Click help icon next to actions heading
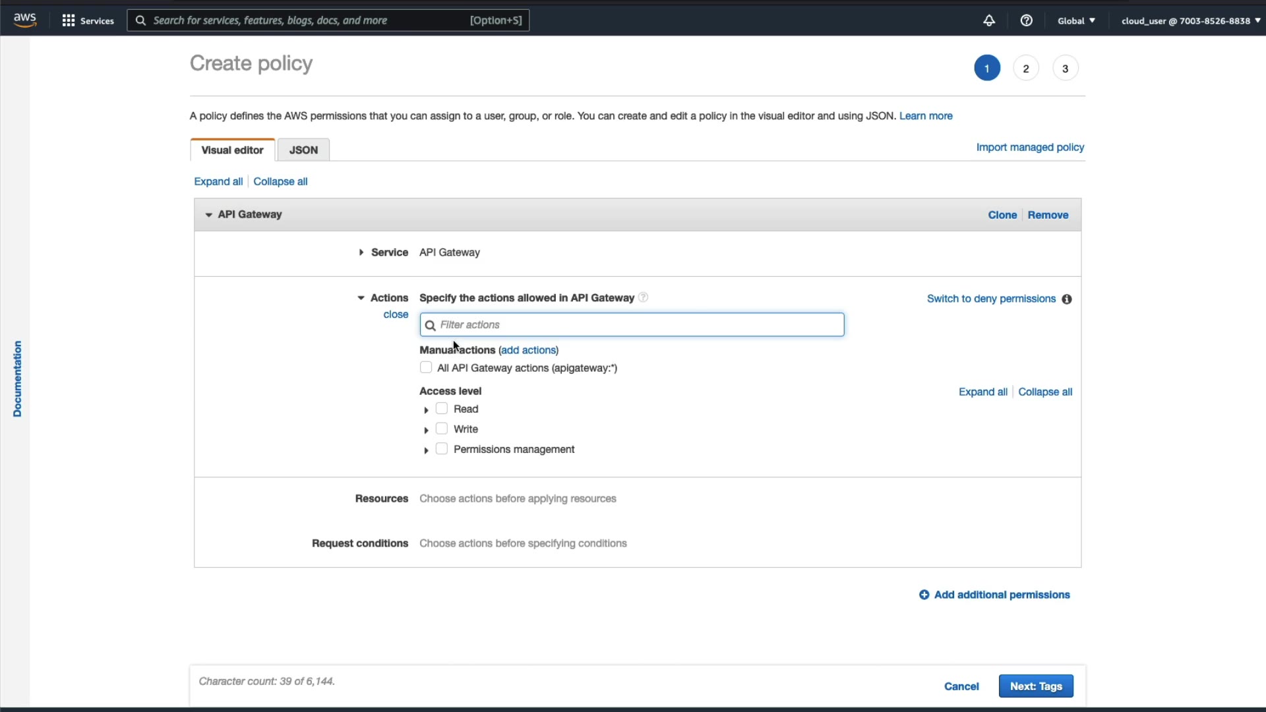Viewport: 1266px width, 712px height. [x=643, y=297]
